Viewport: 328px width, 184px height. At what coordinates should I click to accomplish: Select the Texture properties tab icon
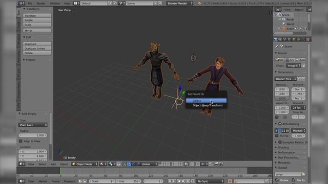(307, 39)
